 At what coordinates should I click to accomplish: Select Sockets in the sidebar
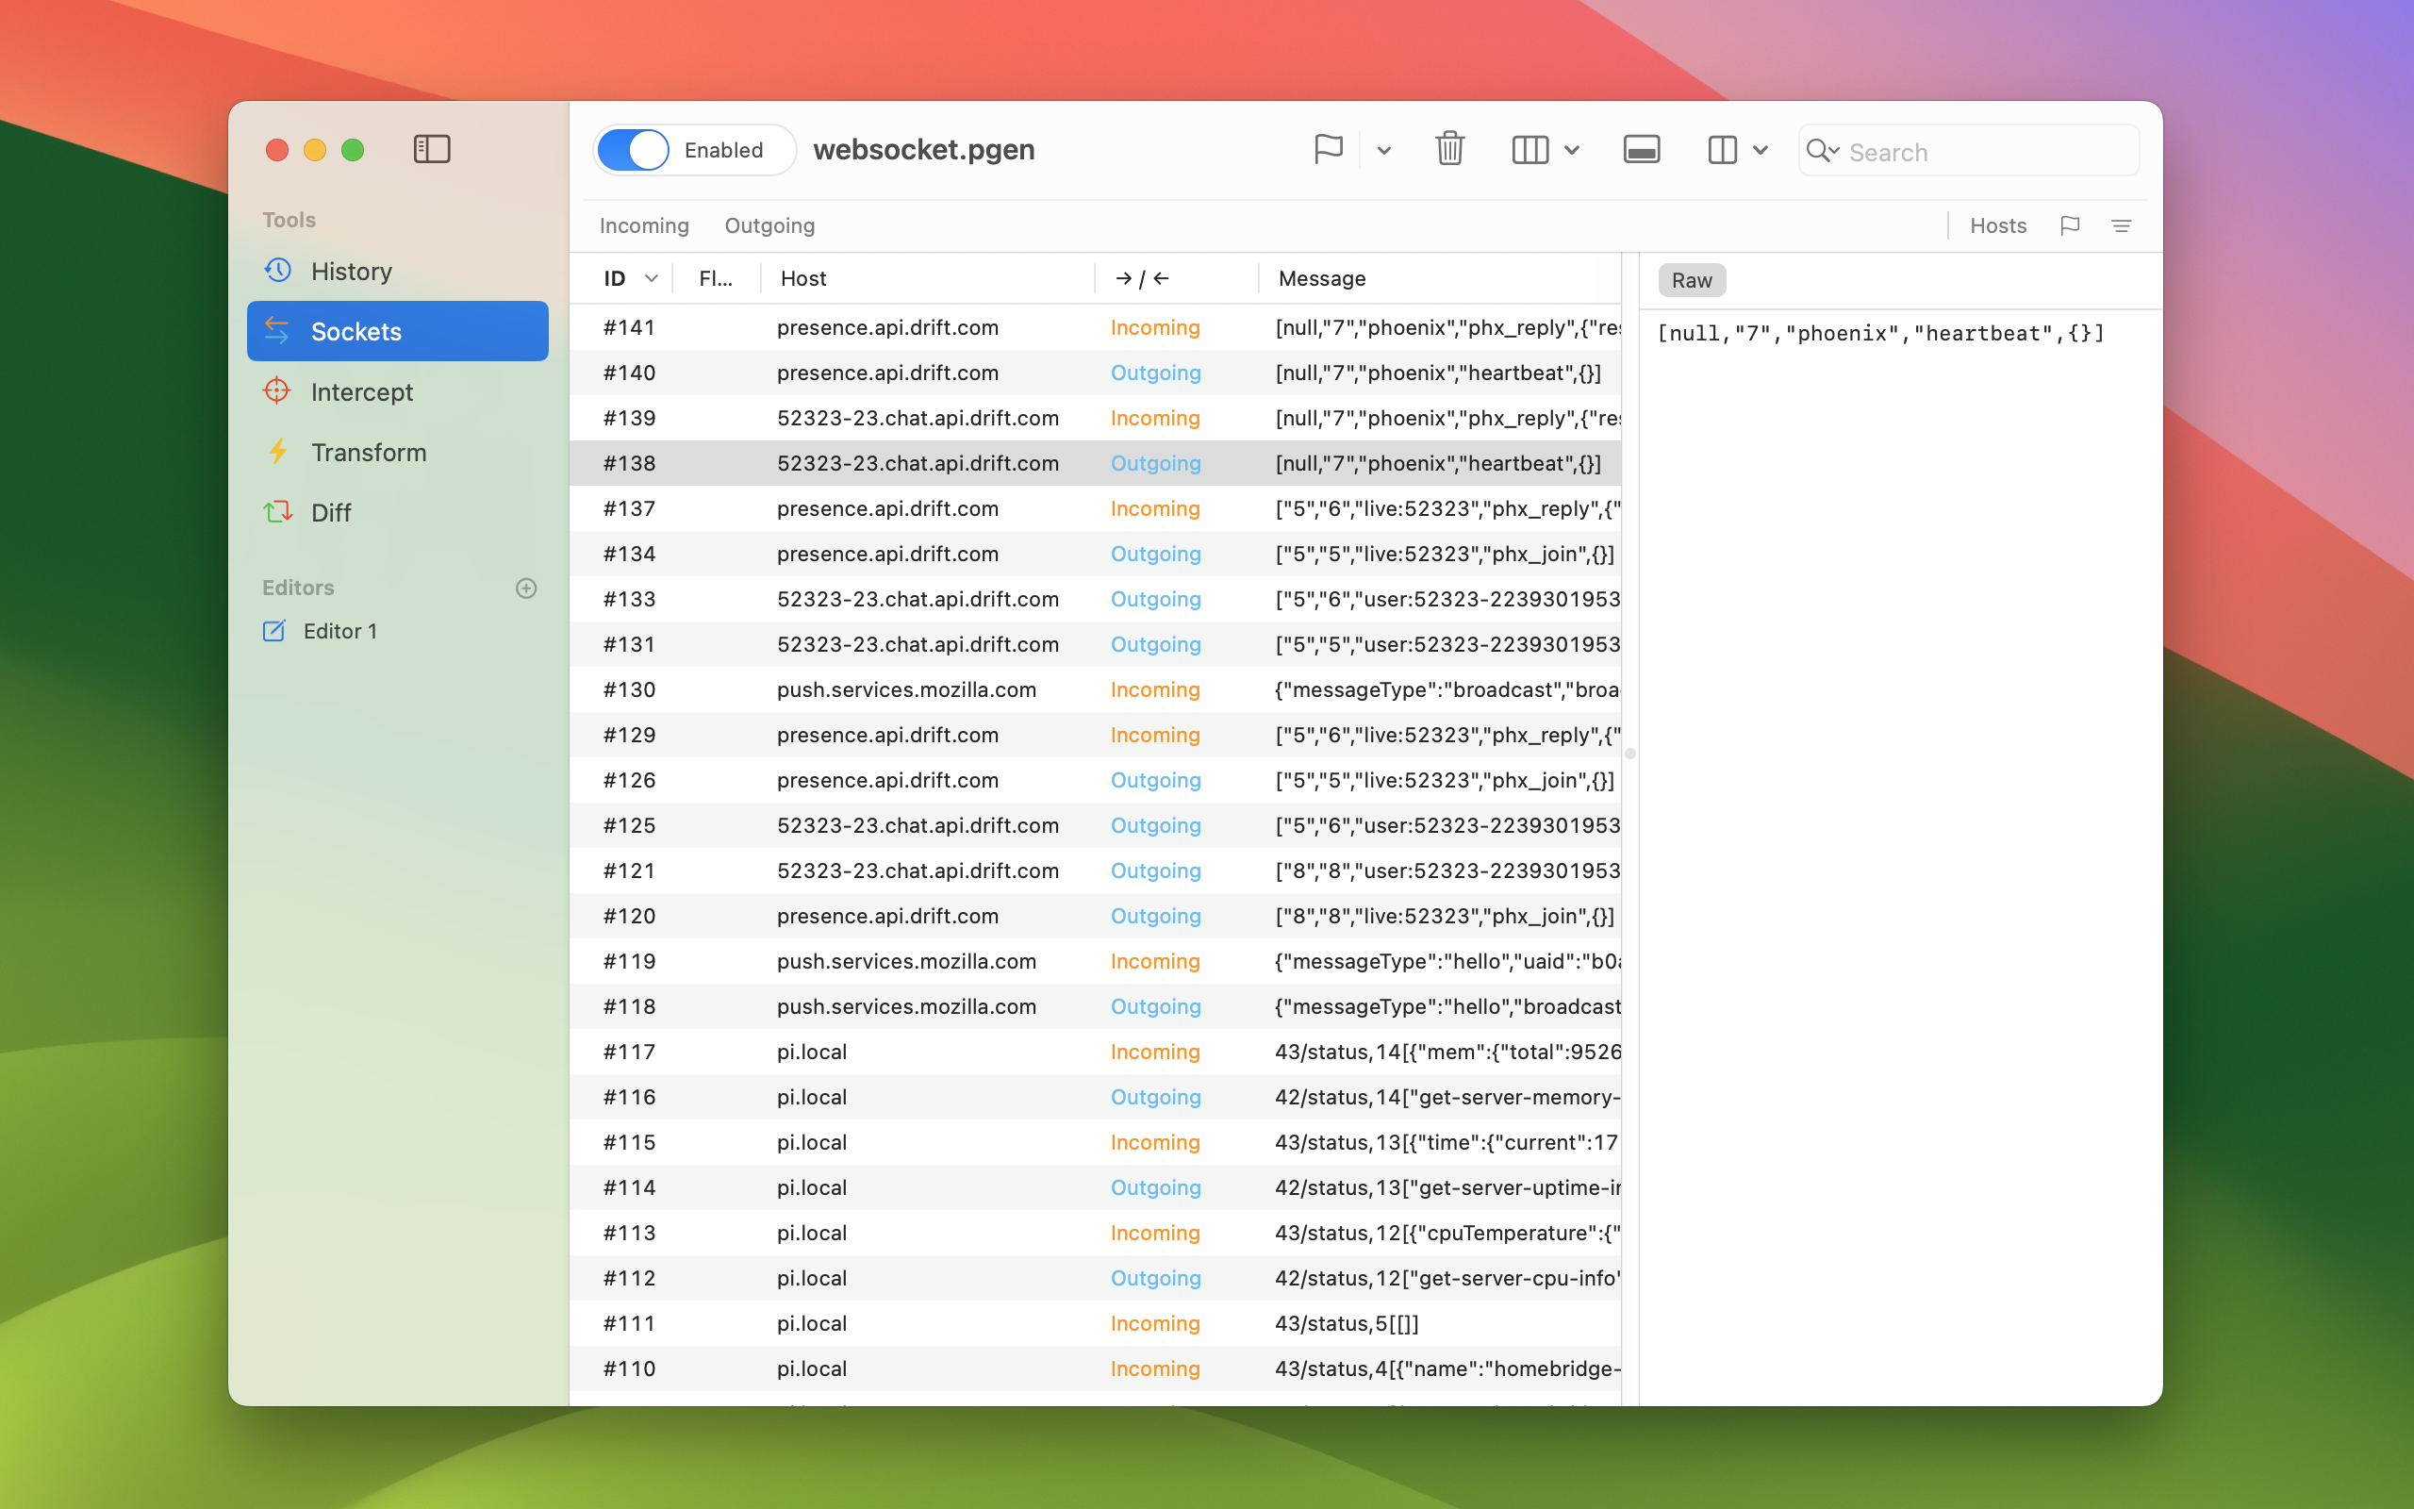click(x=397, y=331)
